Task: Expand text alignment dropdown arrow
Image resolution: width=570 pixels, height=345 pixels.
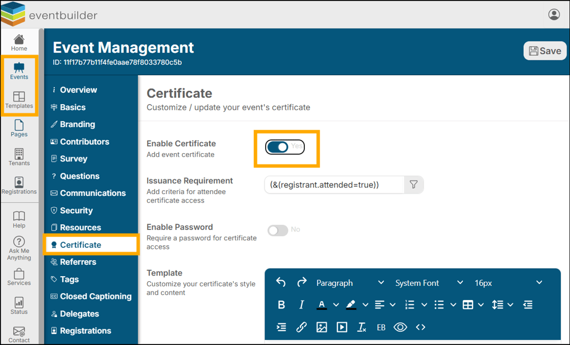Action: point(393,305)
